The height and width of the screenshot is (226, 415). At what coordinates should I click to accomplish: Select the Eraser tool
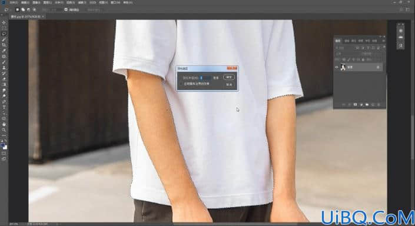(x=4, y=79)
